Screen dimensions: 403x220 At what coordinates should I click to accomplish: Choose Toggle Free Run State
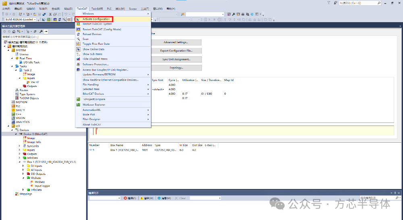tap(113, 44)
